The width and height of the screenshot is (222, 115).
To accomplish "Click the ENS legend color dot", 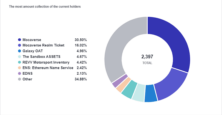I will point(19,68).
